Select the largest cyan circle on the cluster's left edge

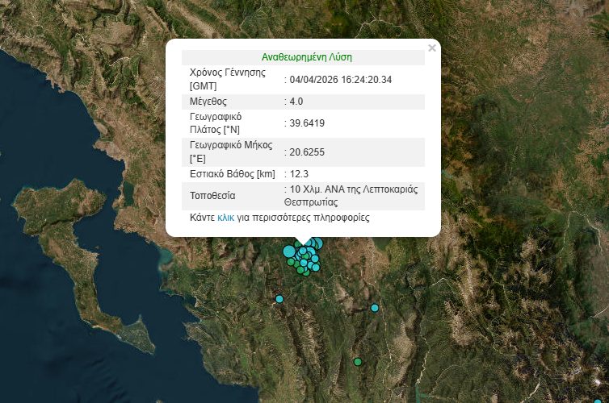pyautogui.click(x=289, y=251)
